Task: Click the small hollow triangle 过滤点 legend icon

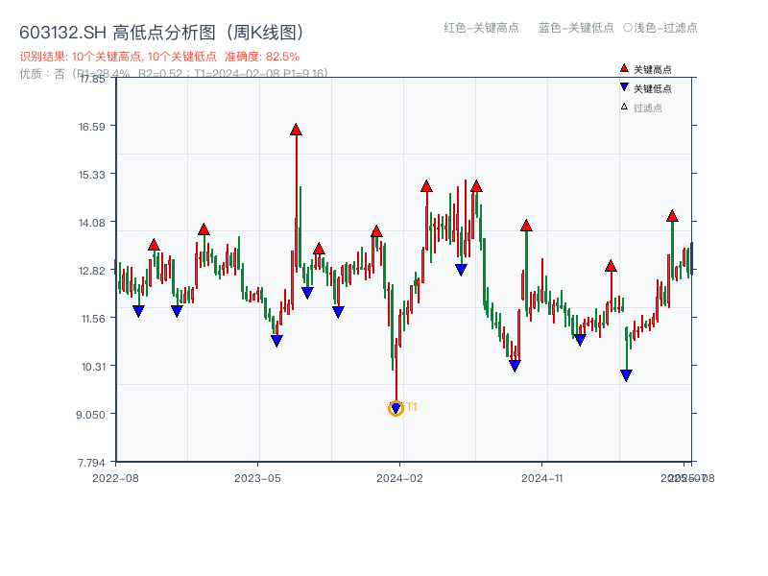Action: point(624,107)
